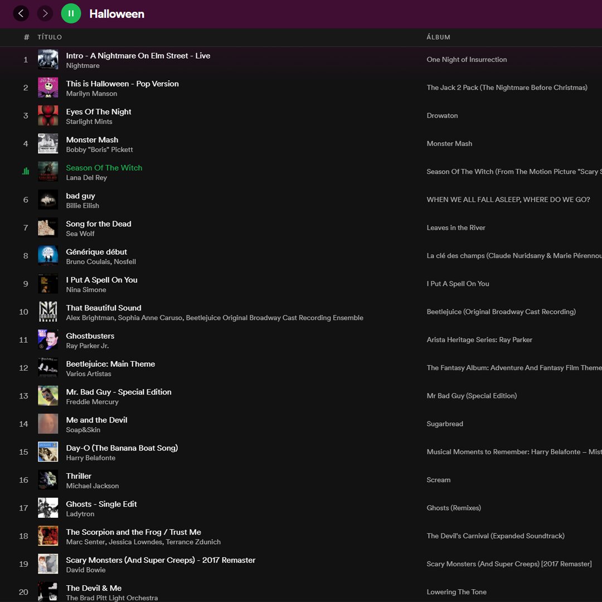Click The Devil & Me cover art

pyautogui.click(x=48, y=591)
